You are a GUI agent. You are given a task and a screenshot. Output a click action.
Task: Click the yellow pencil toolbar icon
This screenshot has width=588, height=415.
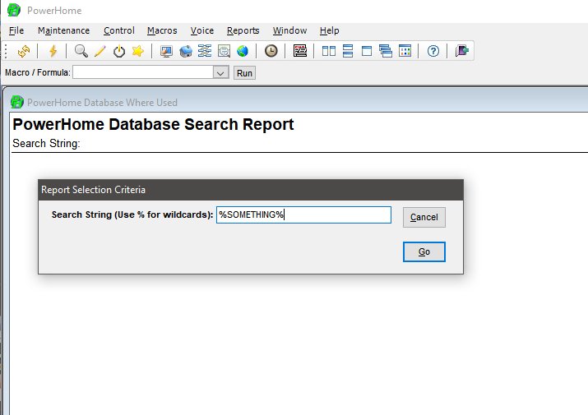click(x=100, y=51)
